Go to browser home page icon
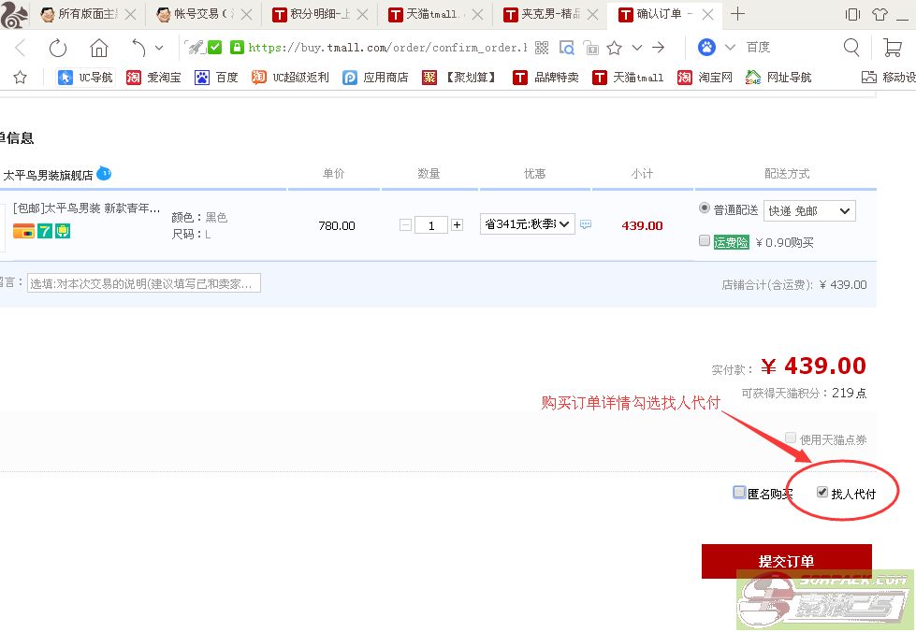The height and width of the screenshot is (632, 916). point(98,48)
